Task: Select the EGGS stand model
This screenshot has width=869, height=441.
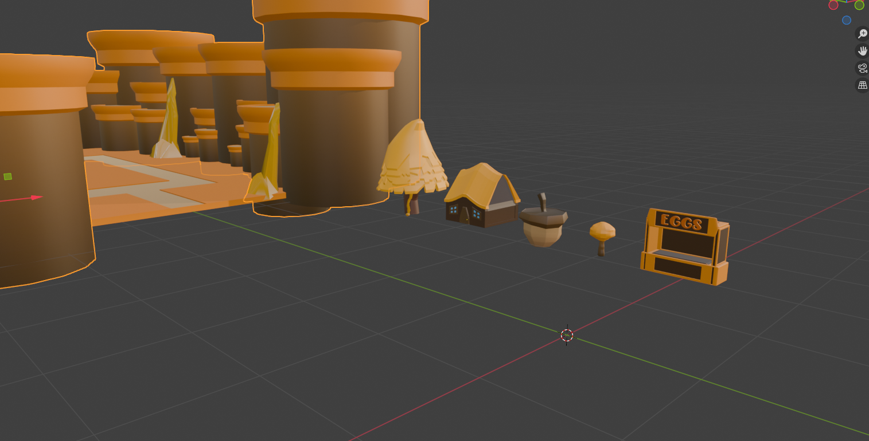Action: tap(685, 246)
